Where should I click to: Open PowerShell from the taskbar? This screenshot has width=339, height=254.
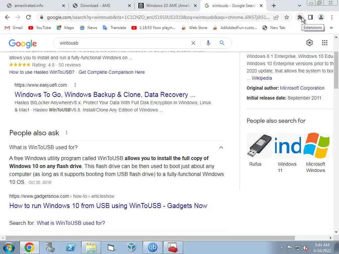70,247
